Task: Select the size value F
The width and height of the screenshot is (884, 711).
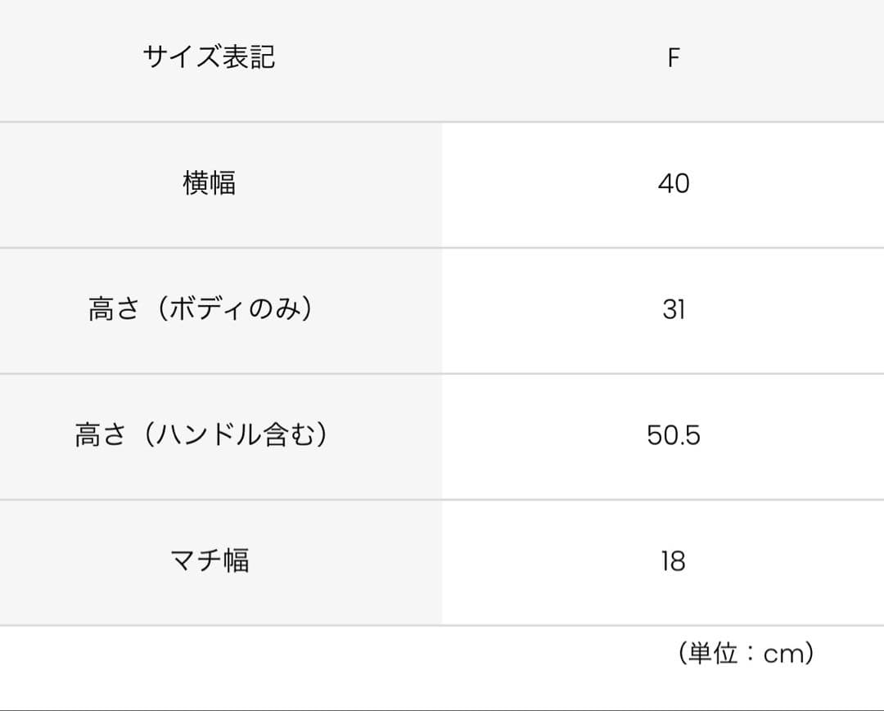Action: pyautogui.click(x=673, y=58)
